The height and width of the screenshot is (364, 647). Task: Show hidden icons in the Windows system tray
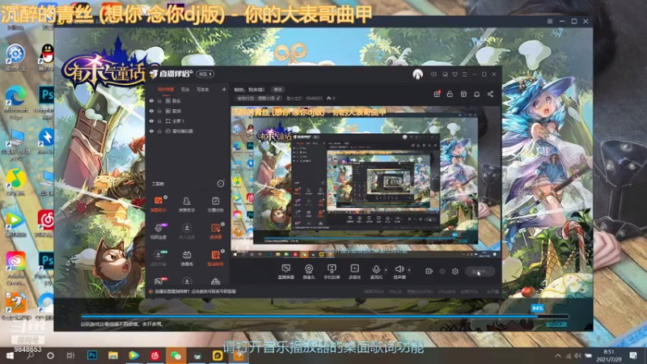[557, 355]
